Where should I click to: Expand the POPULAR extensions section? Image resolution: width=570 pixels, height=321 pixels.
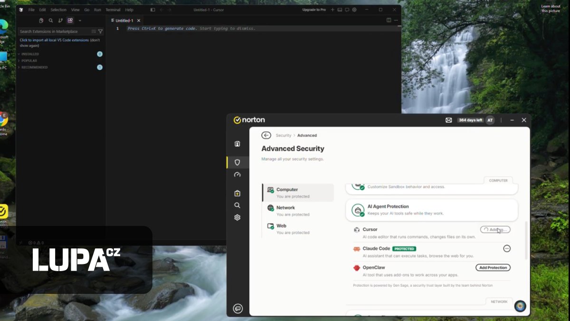pos(60,61)
